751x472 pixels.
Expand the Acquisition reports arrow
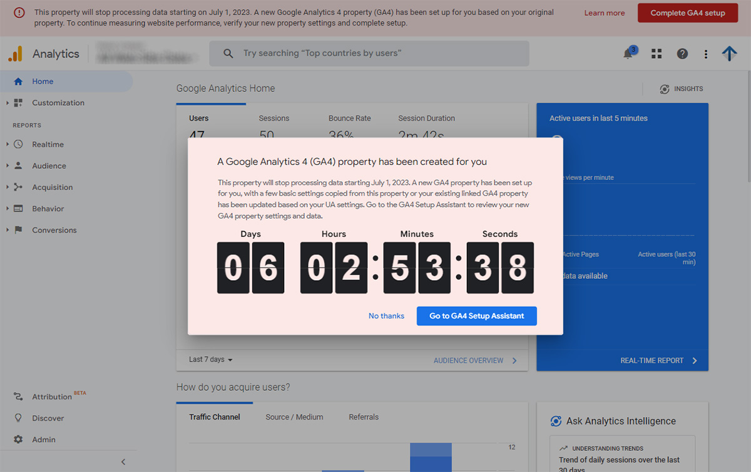point(8,187)
